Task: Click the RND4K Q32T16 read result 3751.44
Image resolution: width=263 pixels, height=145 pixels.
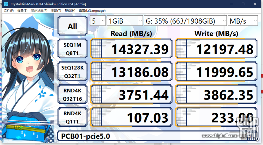Action: pyautogui.click(x=131, y=94)
